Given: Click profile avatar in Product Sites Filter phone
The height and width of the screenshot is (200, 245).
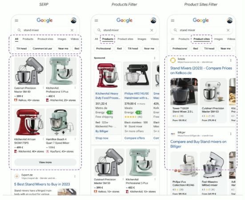Looking at the screenshot, I should [x=229, y=20].
